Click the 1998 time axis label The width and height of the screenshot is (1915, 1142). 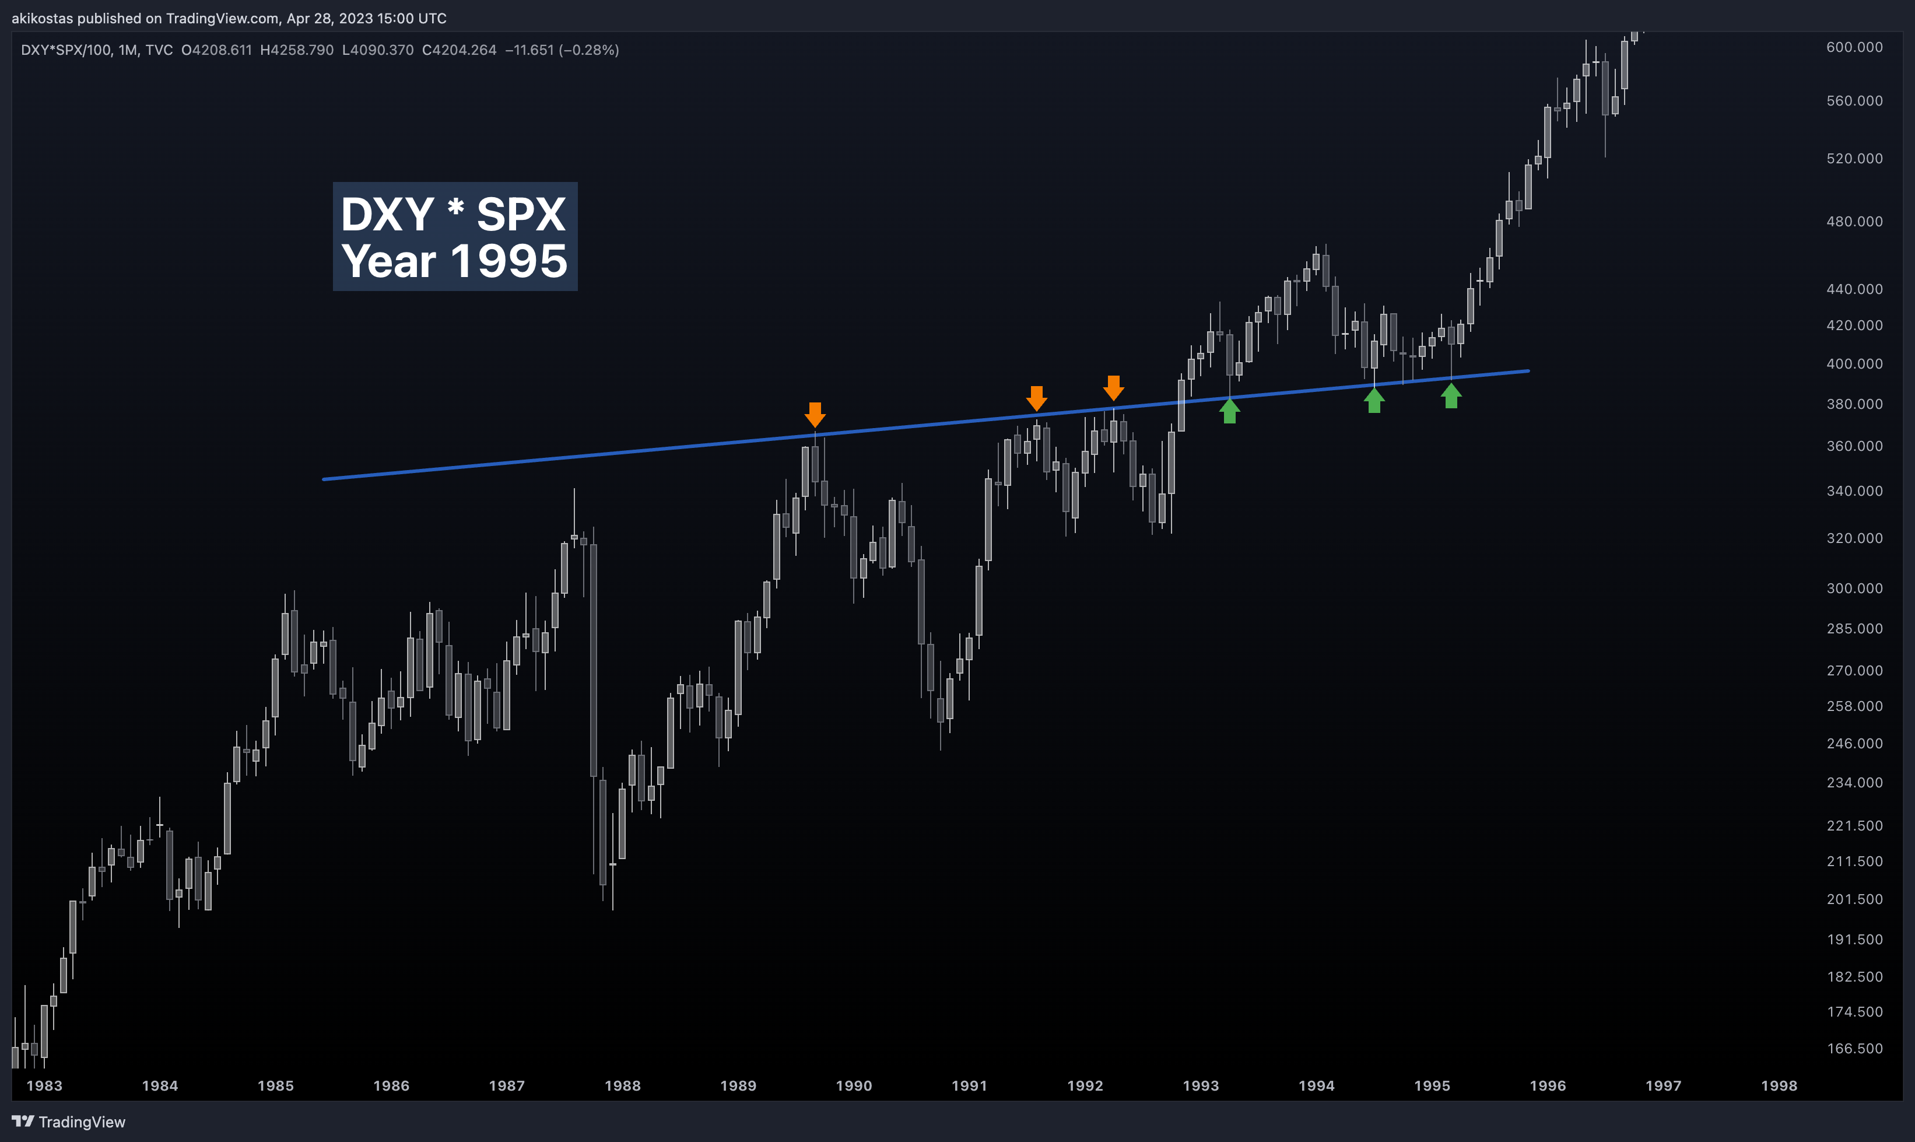(x=1780, y=1086)
